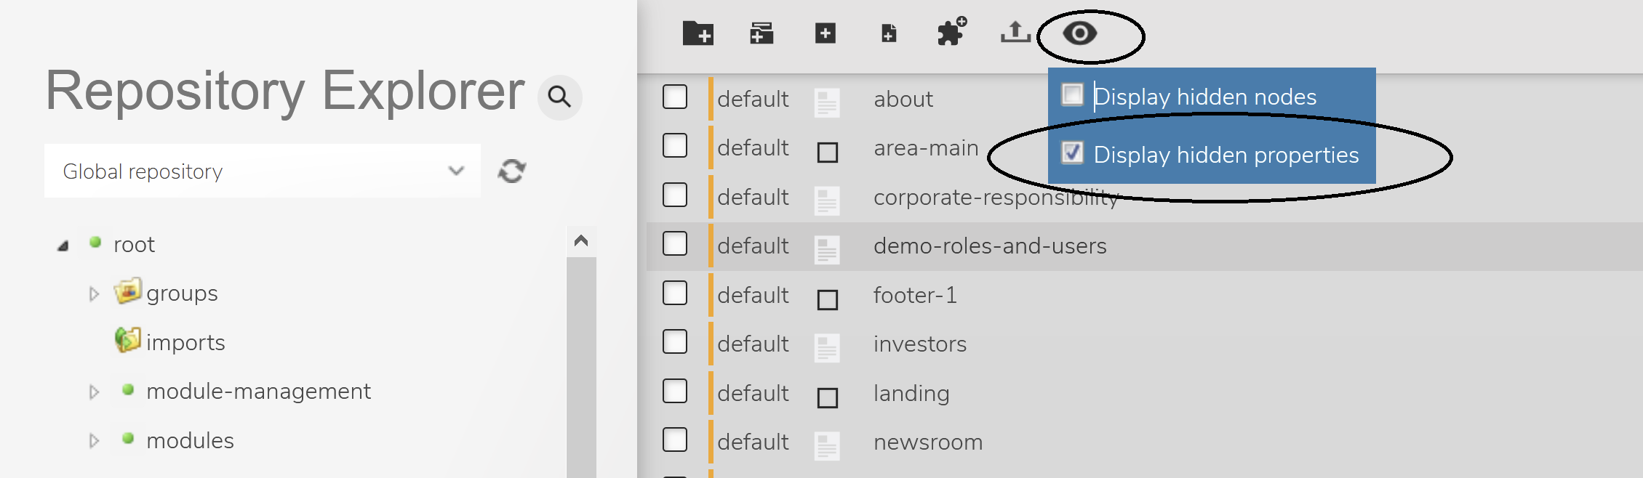The height and width of the screenshot is (478, 1643).
Task: Enable Display hidden nodes checkbox
Action: tap(1072, 94)
